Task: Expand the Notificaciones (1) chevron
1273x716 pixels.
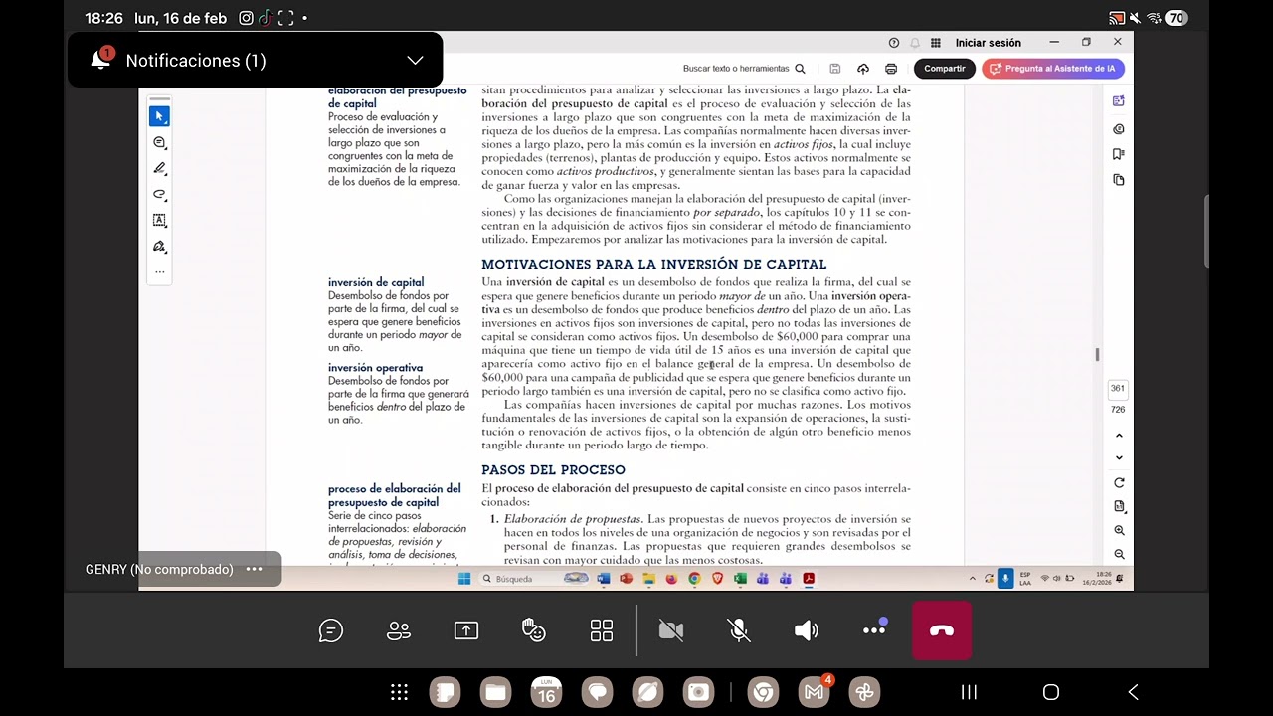Action: tap(415, 61)
